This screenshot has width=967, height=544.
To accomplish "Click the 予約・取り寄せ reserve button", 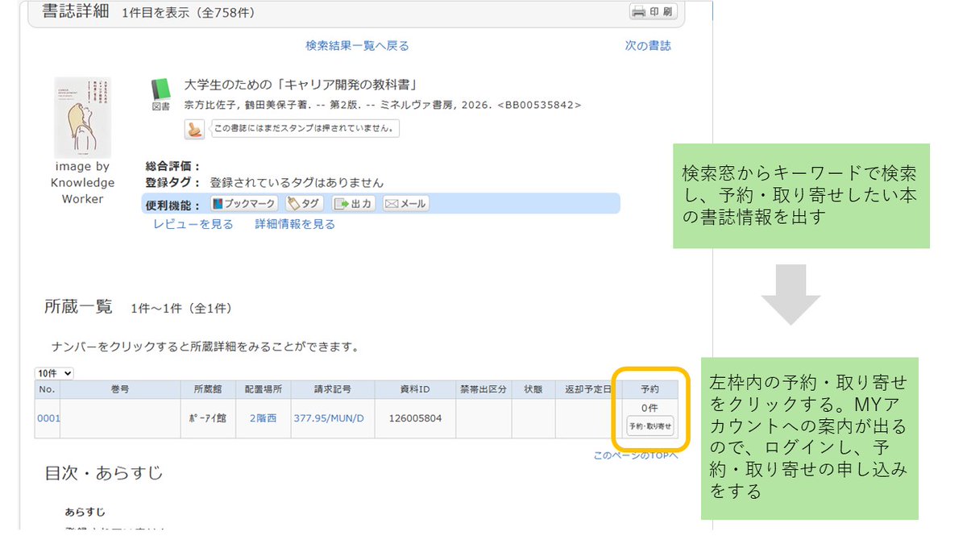I will click(650, 426).
